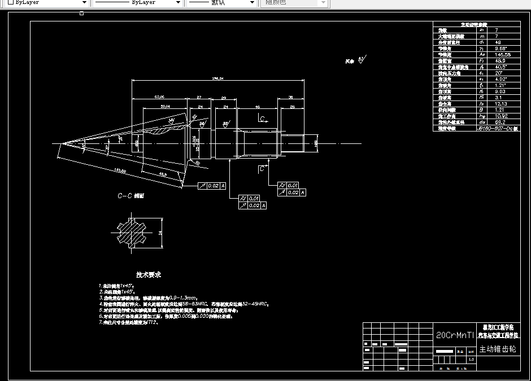Screen dimensions: 531x381
Task: Select the 其余 surface roughness symbol
Action: pos(355,60)
